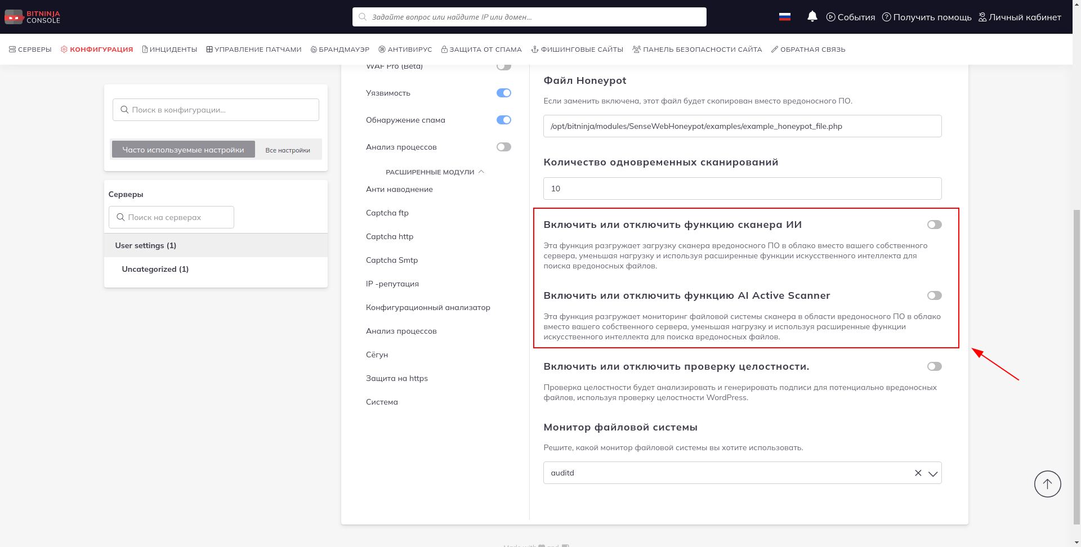1081x547 pixels.
Task: Click the magnifier icon in top search bar
Action: pyautogui.click(x=363, y=17)
